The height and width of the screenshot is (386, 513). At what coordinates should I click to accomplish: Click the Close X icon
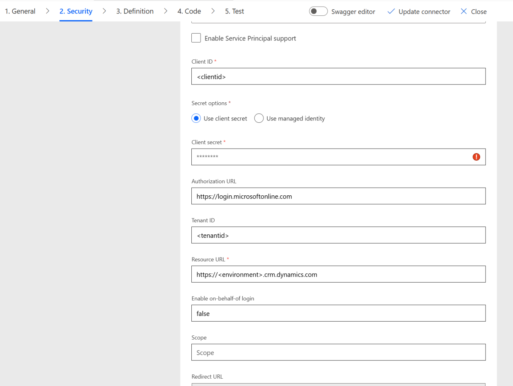[x=464, y=12]
